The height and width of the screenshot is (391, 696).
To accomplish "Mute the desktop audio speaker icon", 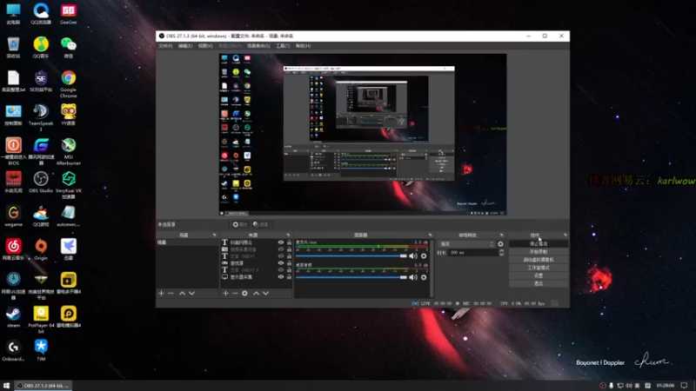I will click(x=413, y=277).
